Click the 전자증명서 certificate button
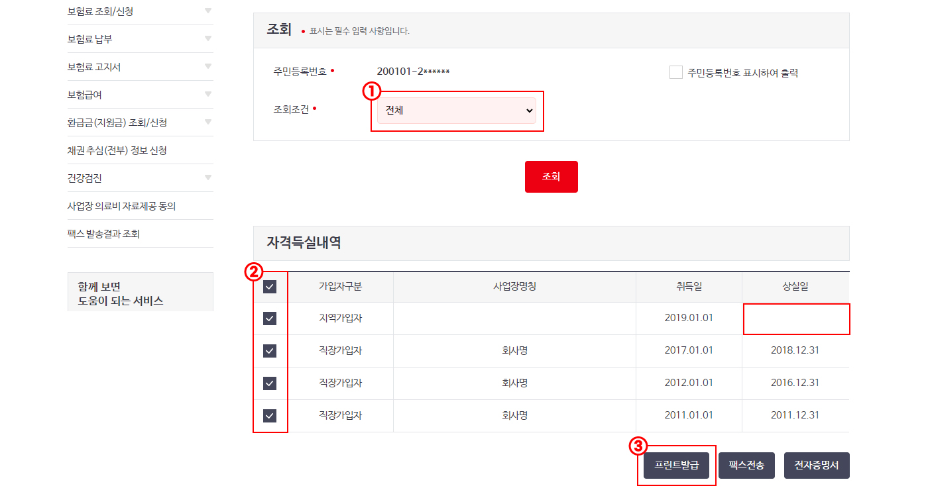Image resolution: width=928 pixels, height=492 pixels. [x=817, y=466]
